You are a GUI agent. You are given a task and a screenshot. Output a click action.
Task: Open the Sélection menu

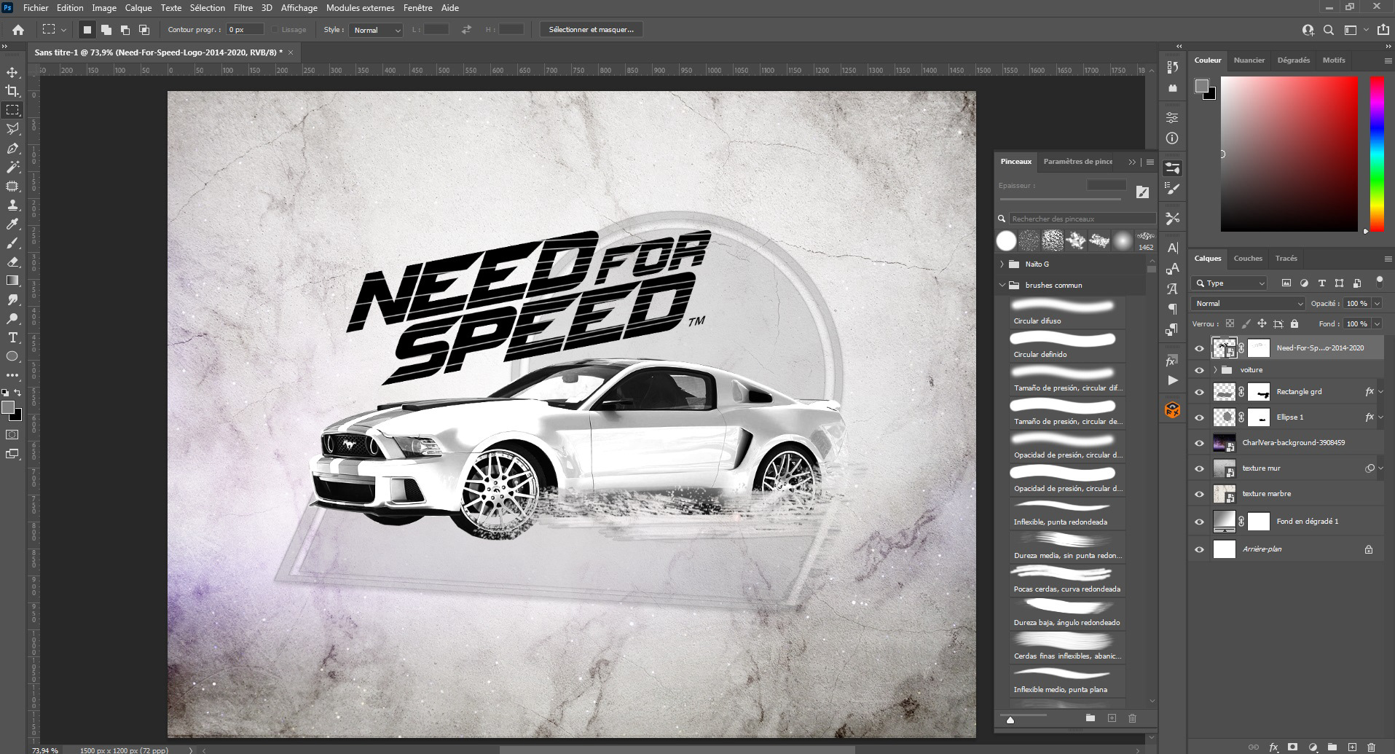(x=208, y=8)
